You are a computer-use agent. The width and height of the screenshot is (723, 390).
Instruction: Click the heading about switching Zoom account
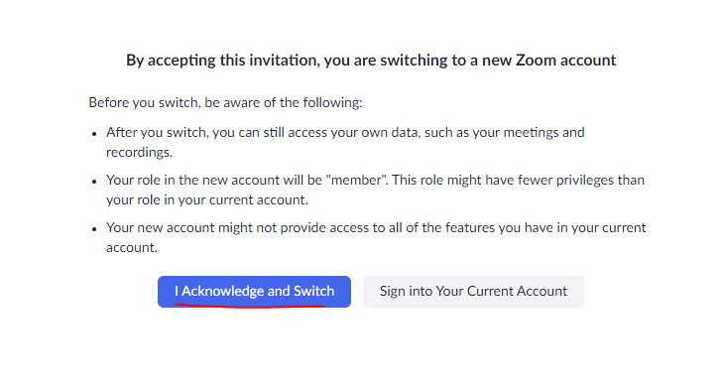pyautogui.click(x=371, y=61)
